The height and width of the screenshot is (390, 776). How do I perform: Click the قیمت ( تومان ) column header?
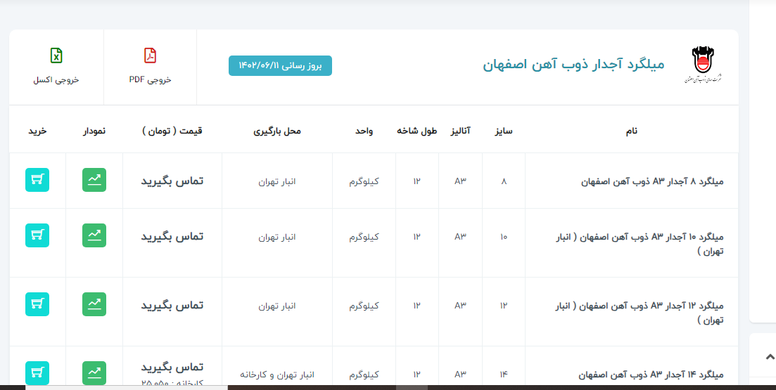[x=172, y=131]
